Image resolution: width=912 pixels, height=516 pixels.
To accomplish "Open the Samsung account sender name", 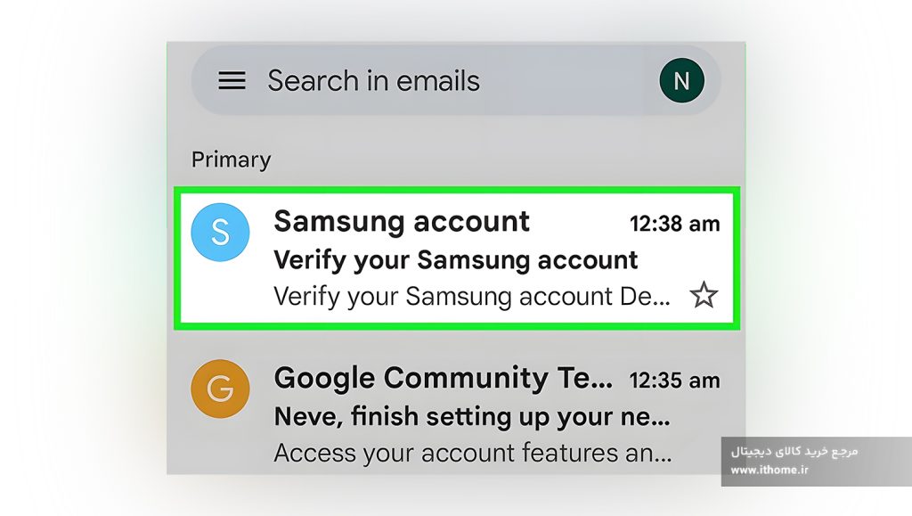I will 402,222.
